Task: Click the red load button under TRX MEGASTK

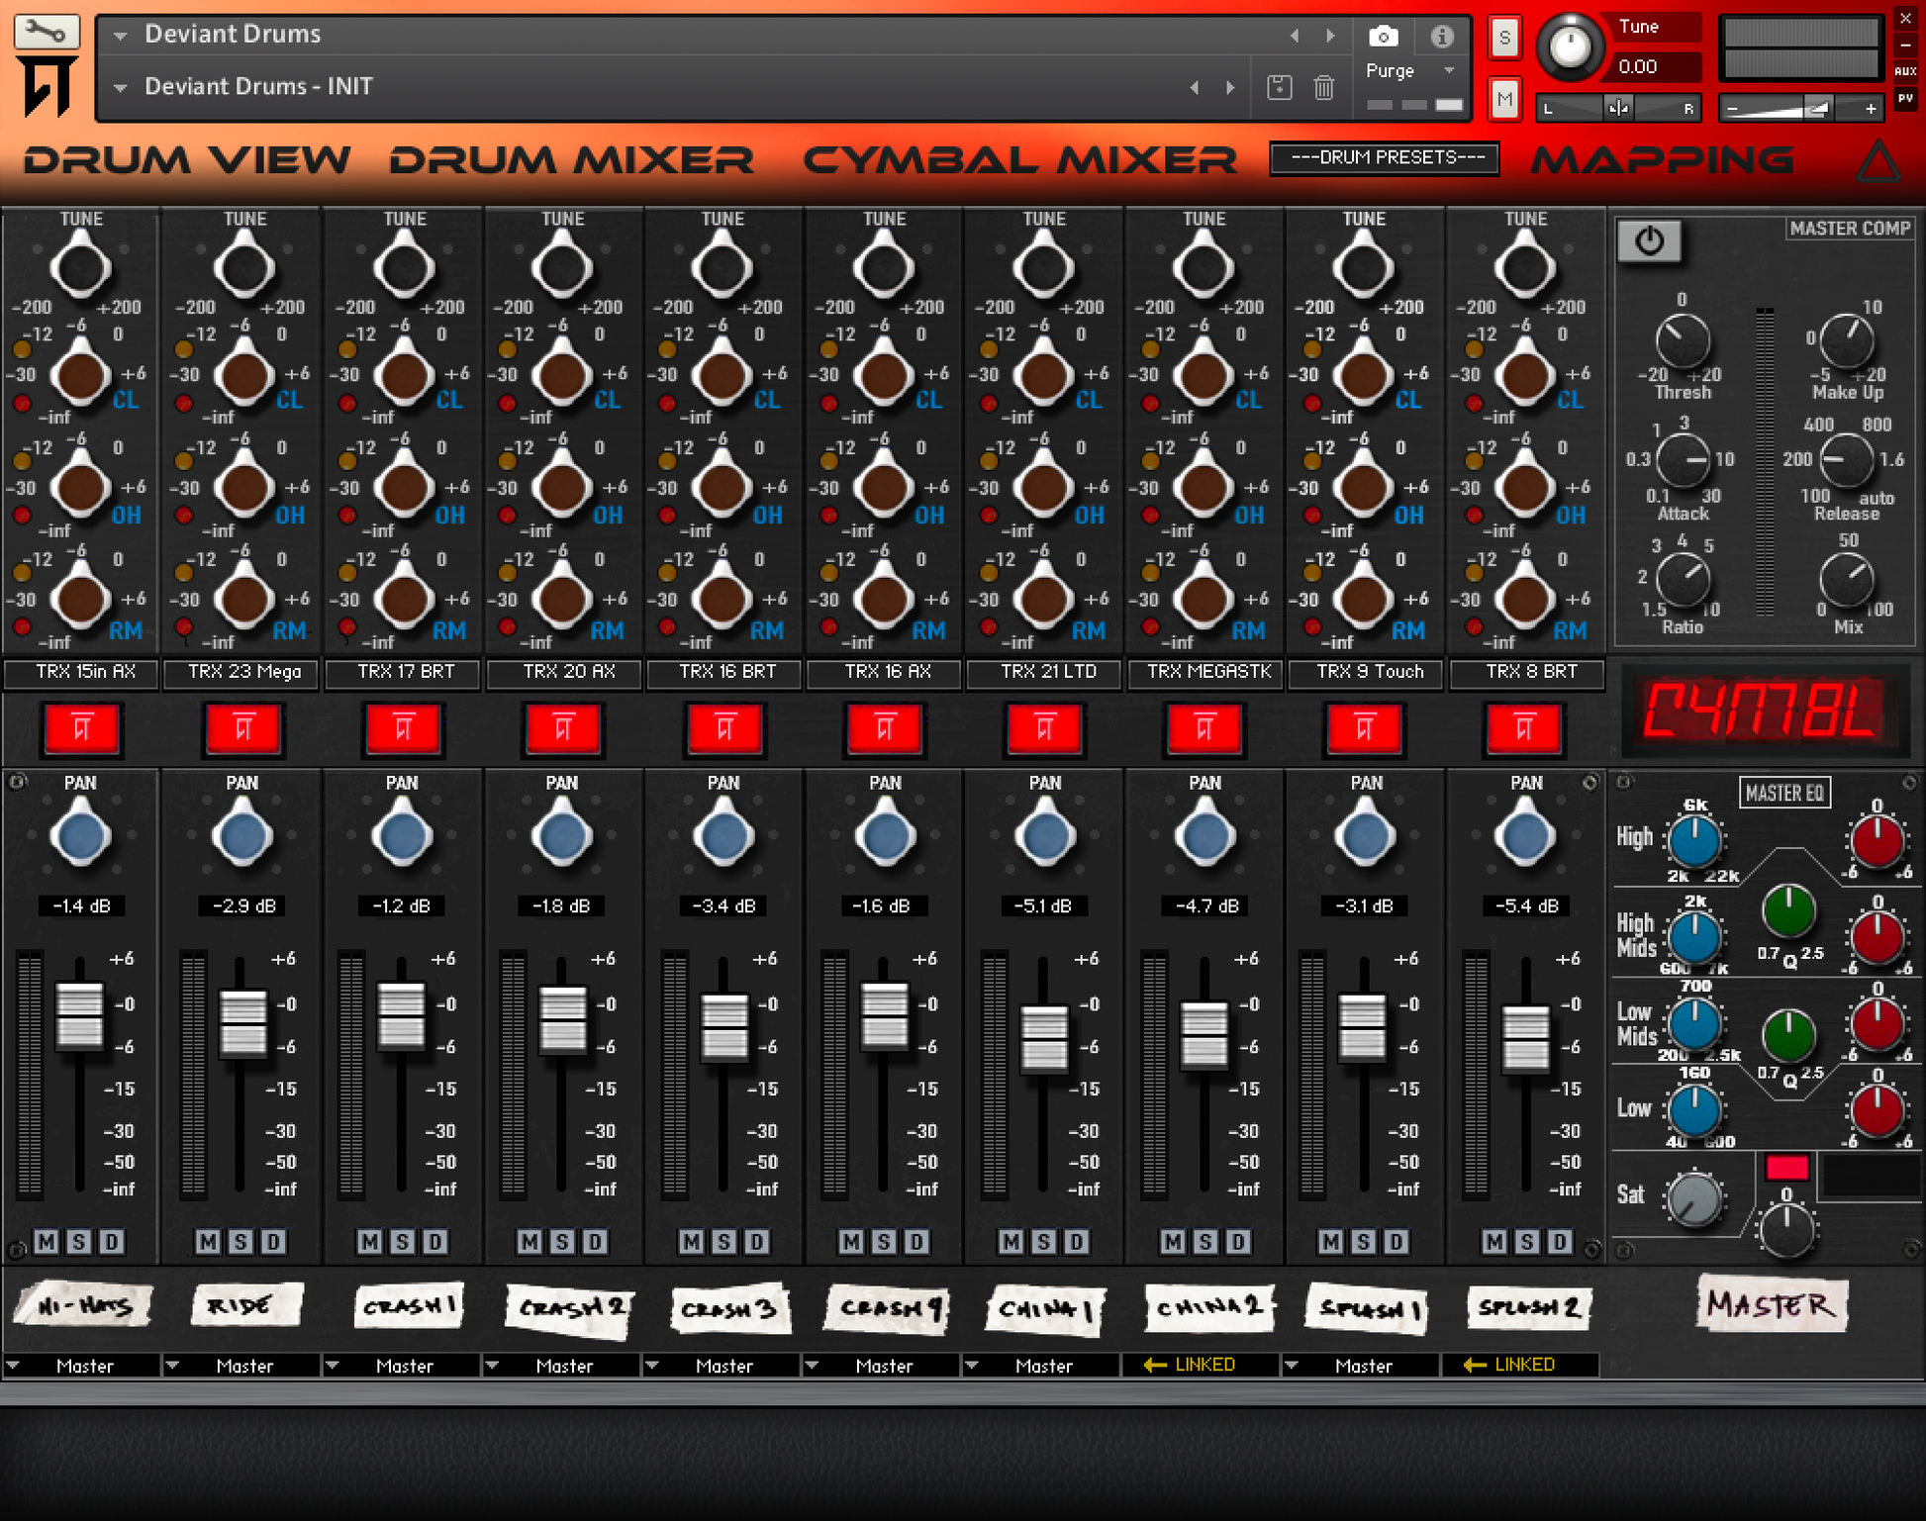Action: click(1204, 729)
